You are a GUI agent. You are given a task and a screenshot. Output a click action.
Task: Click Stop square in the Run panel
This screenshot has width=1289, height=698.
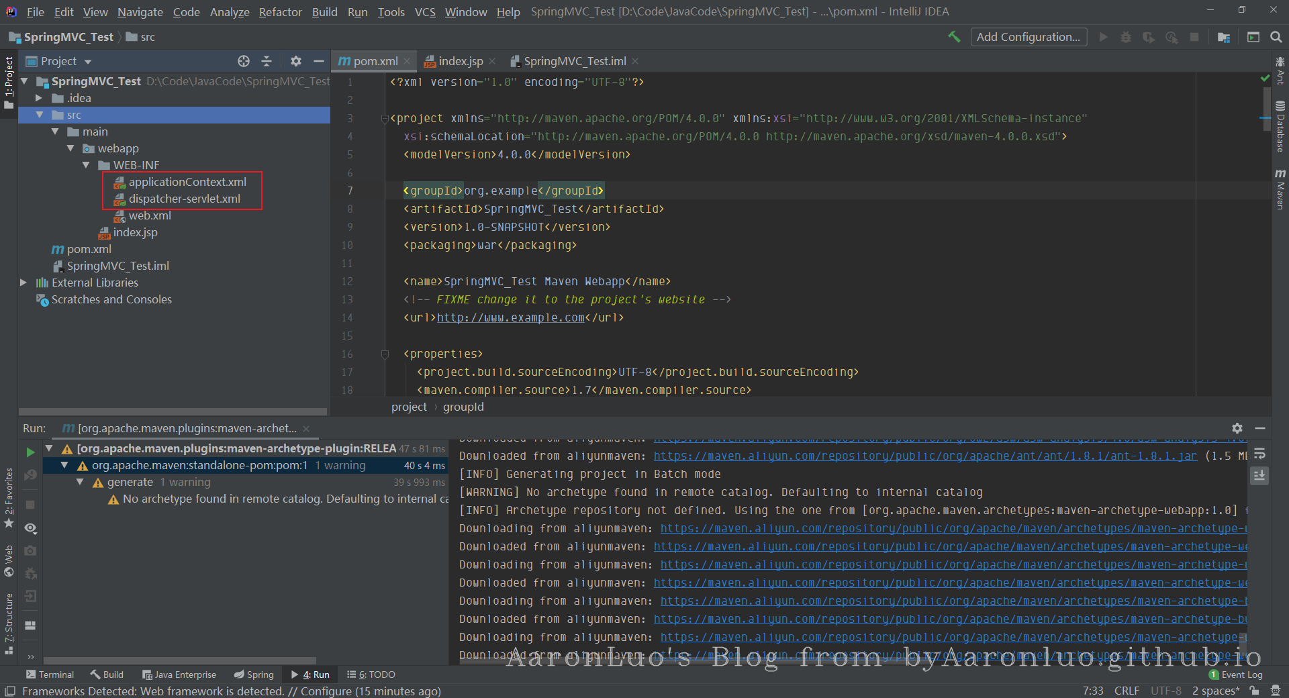tap(30, 504)
